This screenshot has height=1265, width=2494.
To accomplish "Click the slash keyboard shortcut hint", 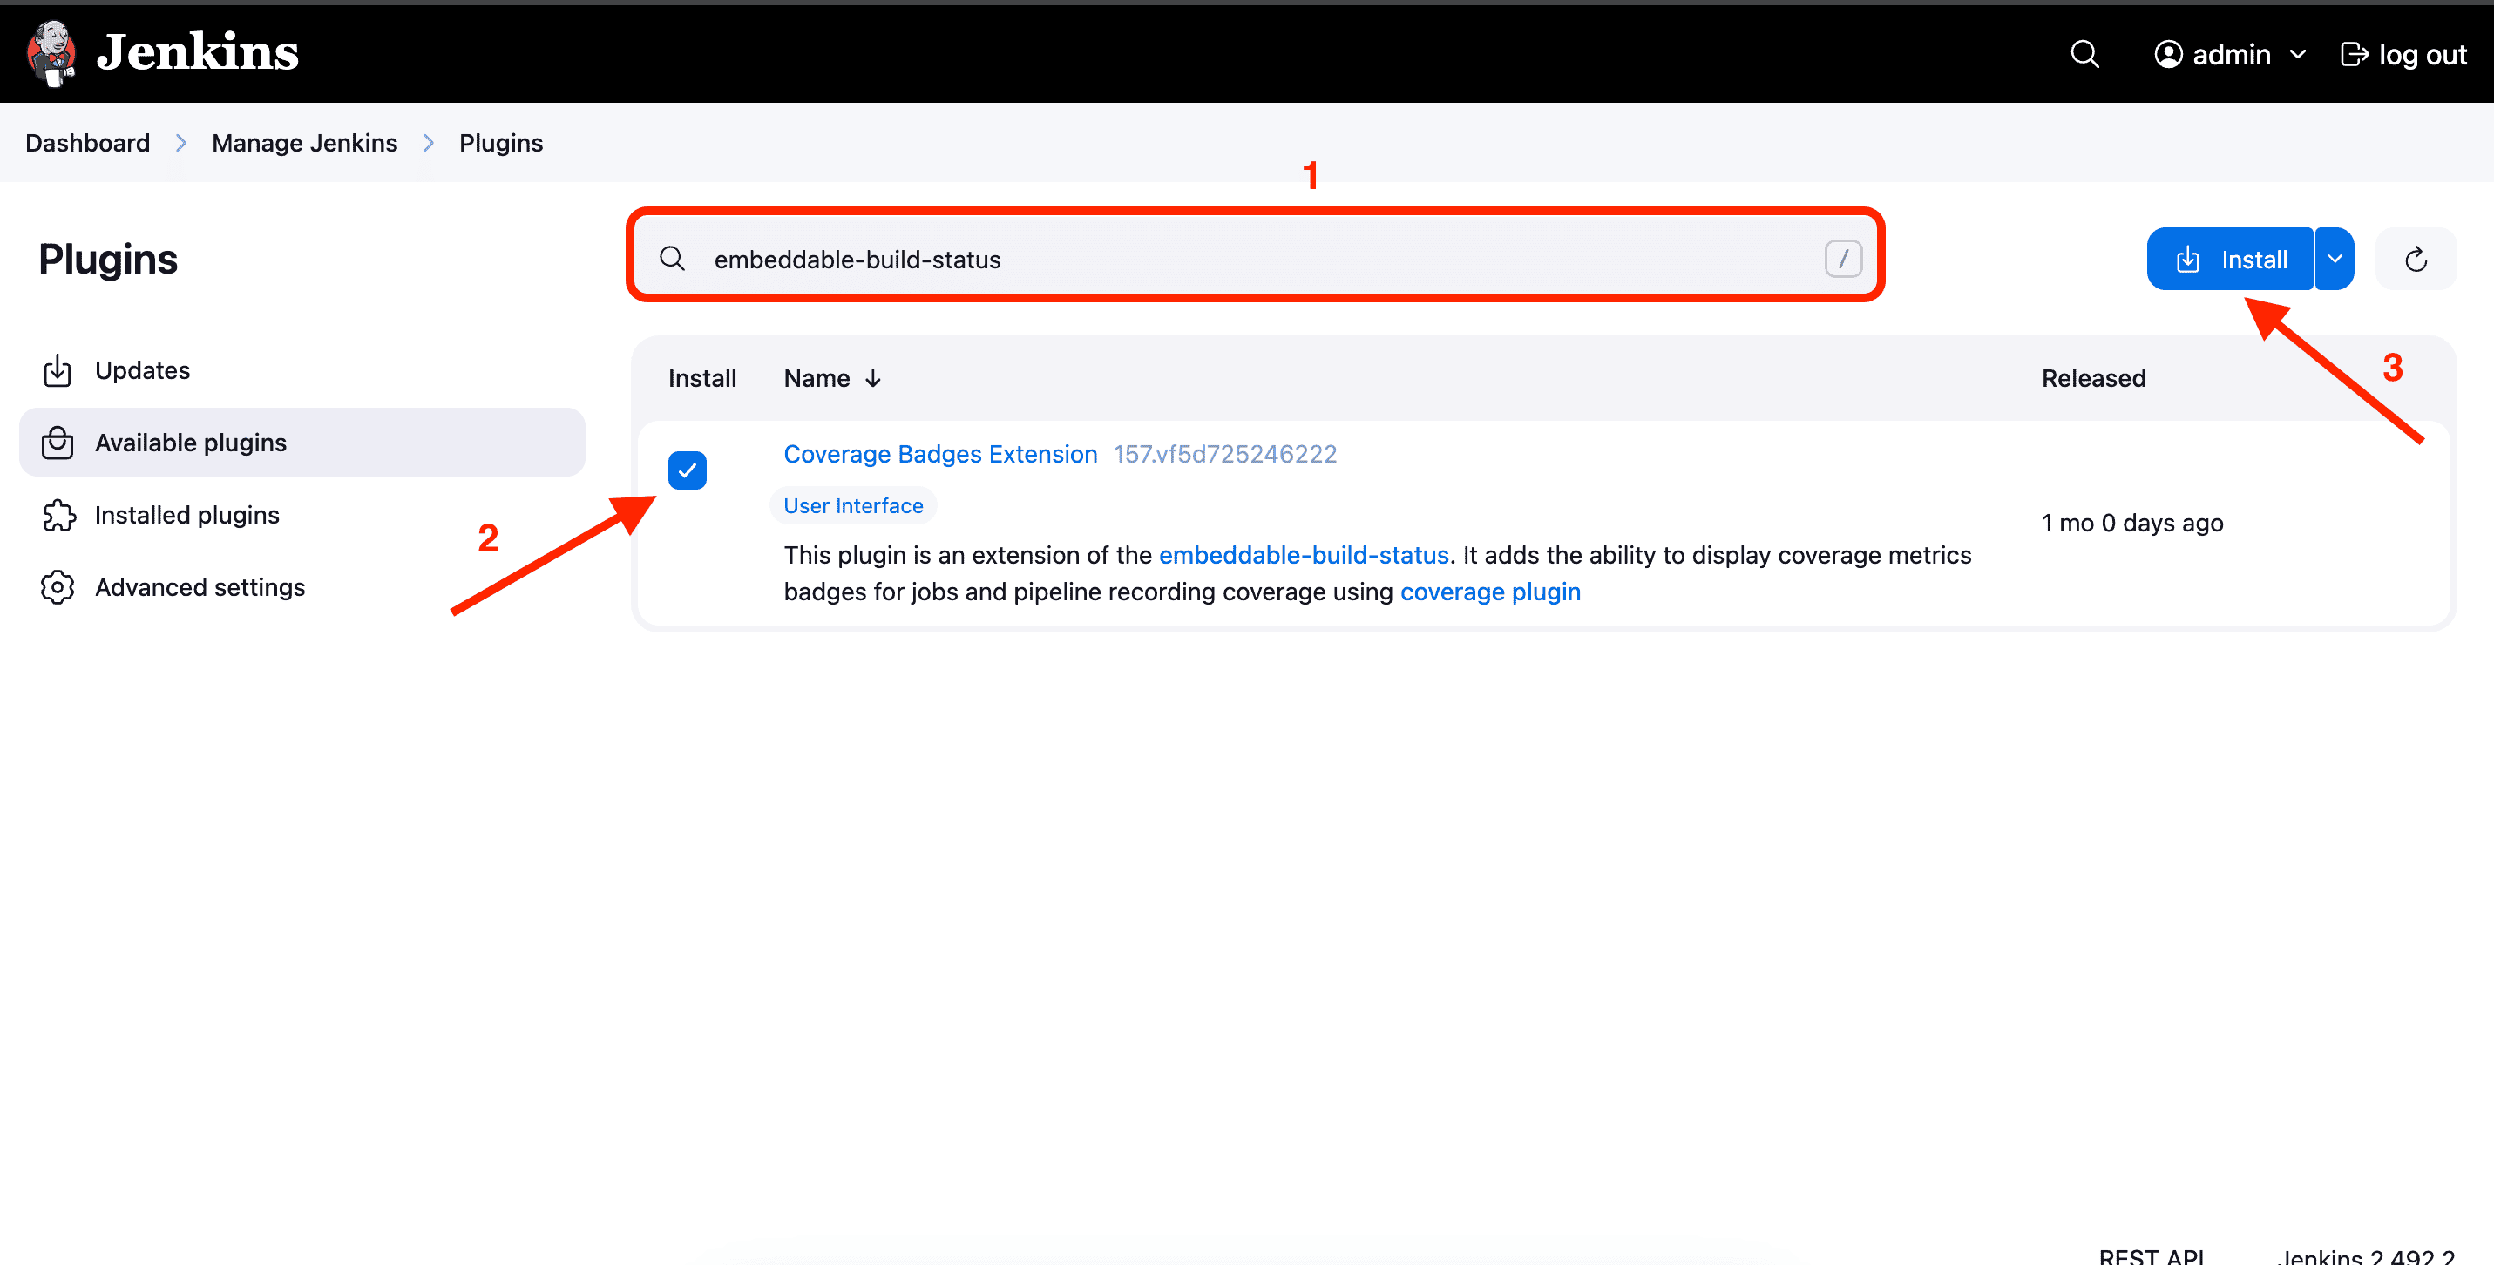I will click(1842, 260).
